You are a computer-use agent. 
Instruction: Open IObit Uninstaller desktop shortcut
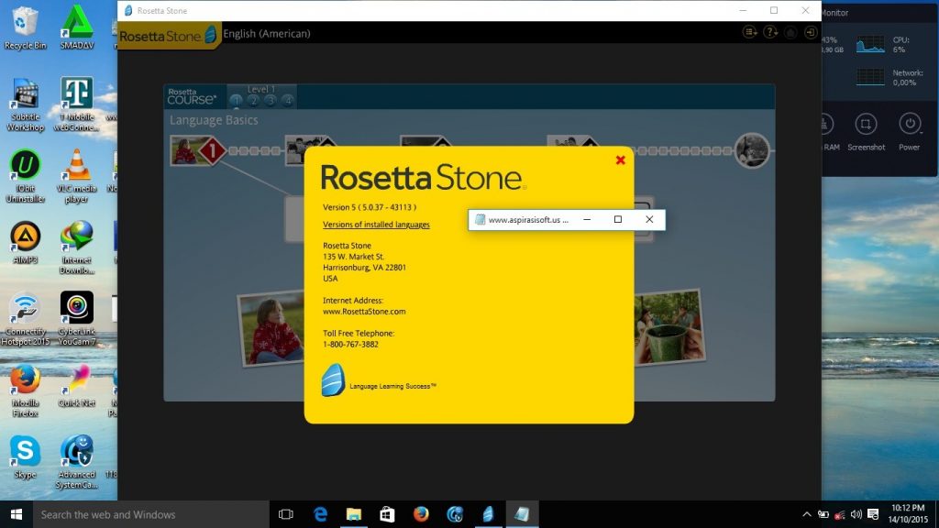tap(25, 177)
